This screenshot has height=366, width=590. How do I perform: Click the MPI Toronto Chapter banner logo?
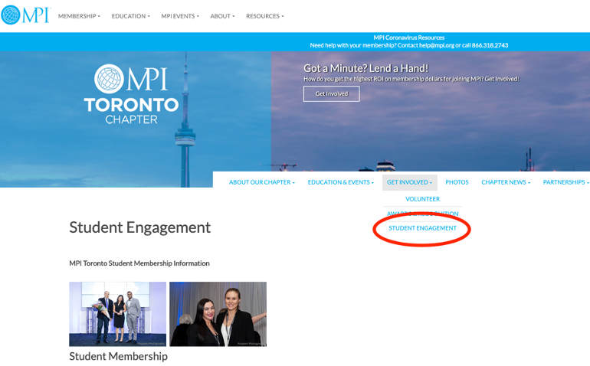click(131, 94)
